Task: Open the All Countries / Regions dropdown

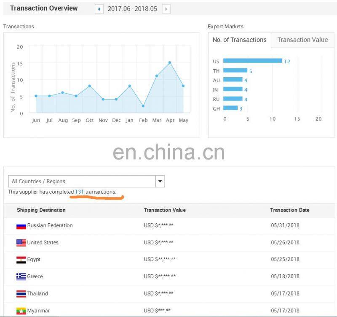Action: pyautogui.click(x=82, y=182)
